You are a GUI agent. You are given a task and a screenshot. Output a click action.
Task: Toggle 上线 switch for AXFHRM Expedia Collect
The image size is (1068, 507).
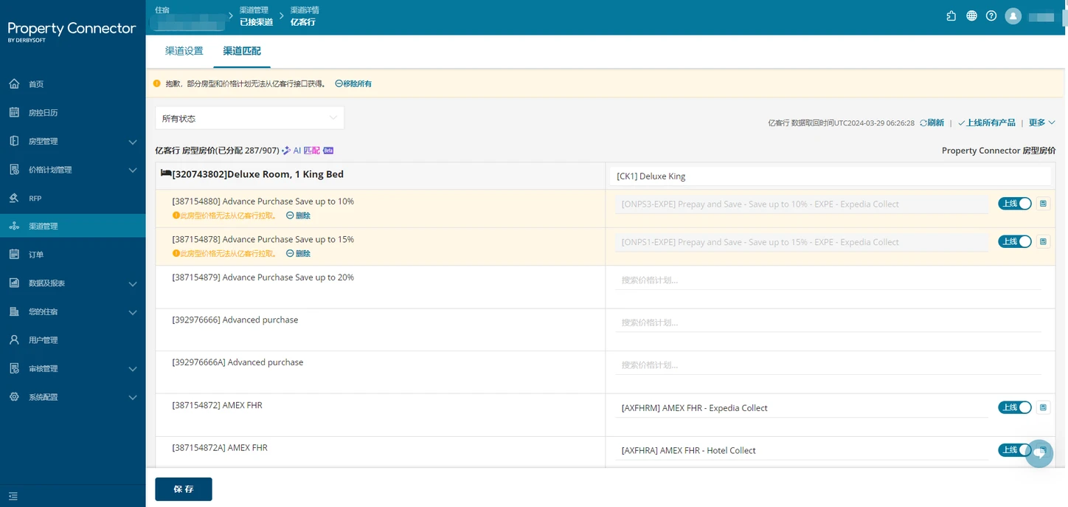pyautogui.click(x=1015, y=407)
